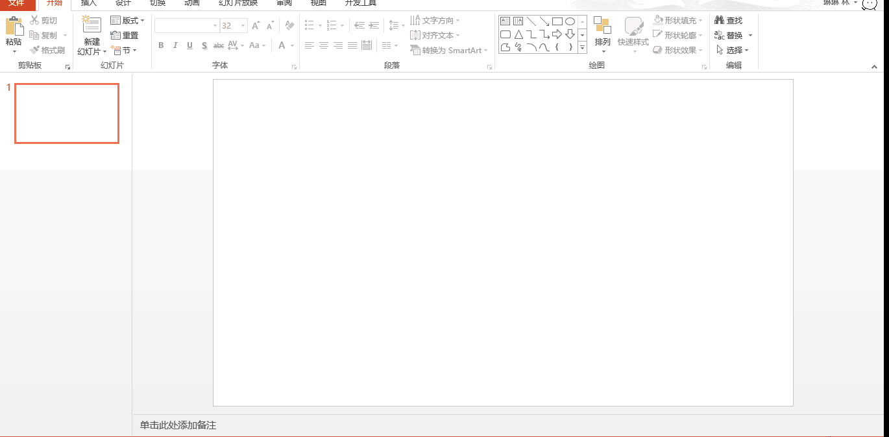Open the font size dropdown
This screenshot has height=437, width=889.
(x=244, y=25)
